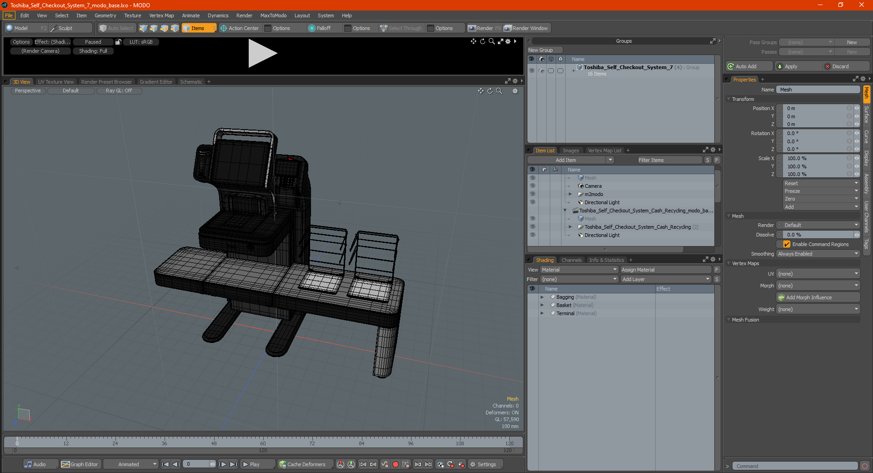Open the Action Center menu
873x473 pixels.
click(x=239, y=28)
